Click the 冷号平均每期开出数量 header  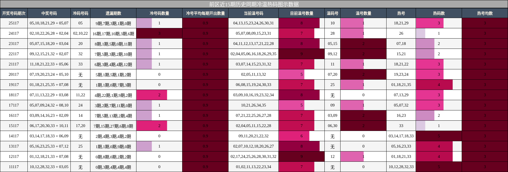205,13
